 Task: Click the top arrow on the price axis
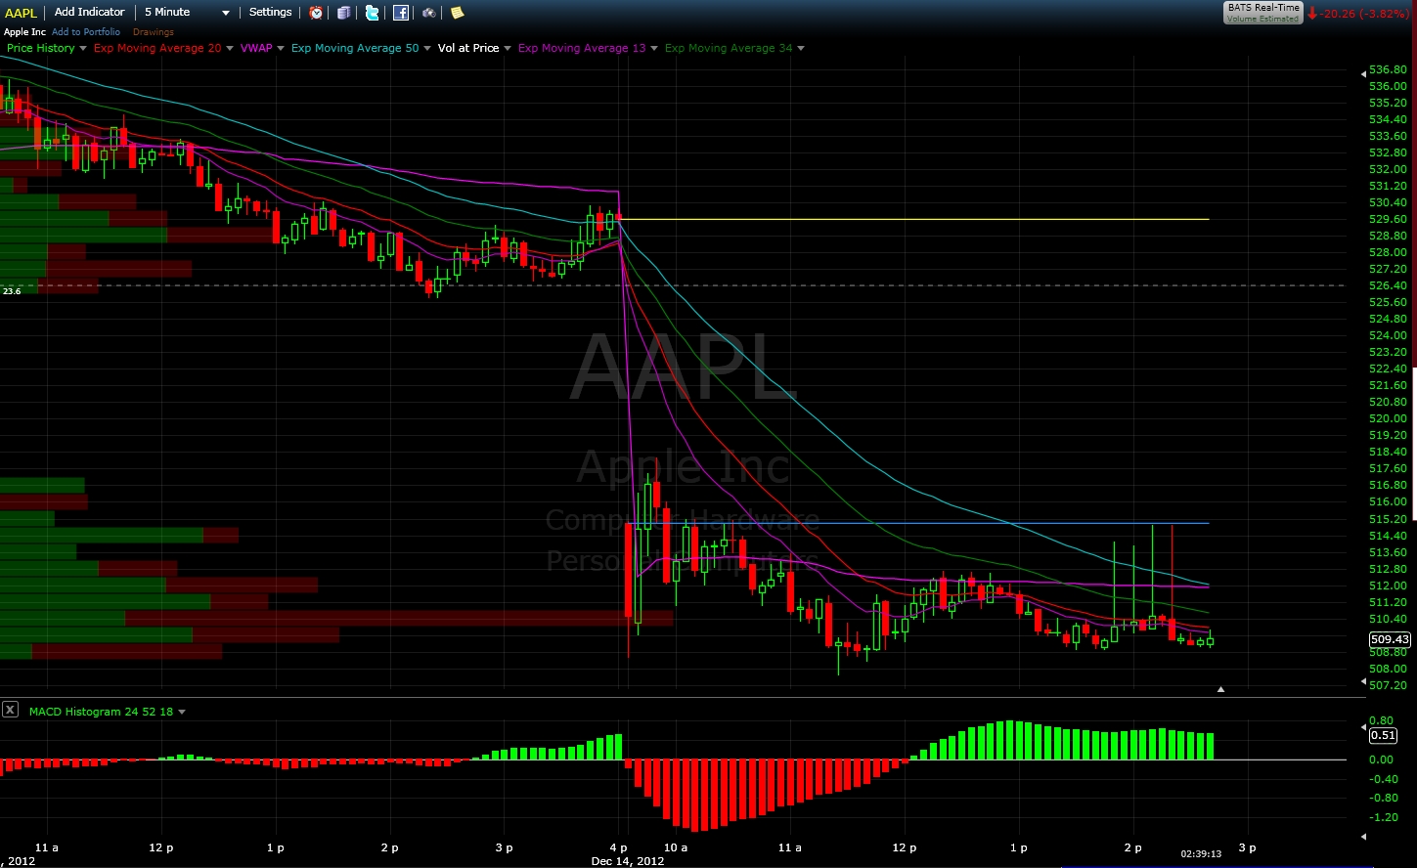click(1364, 73)
